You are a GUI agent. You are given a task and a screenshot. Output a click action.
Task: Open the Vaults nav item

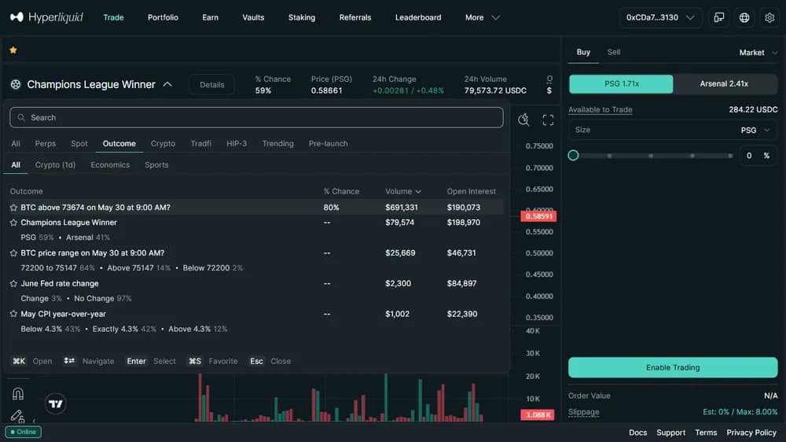point(253,17)
